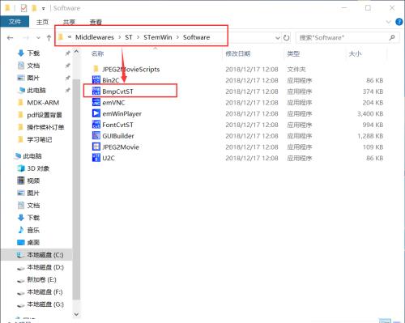Switch to the 主页 ribbon tab
The width and height of the screenshot is (405, 323).
42,22
